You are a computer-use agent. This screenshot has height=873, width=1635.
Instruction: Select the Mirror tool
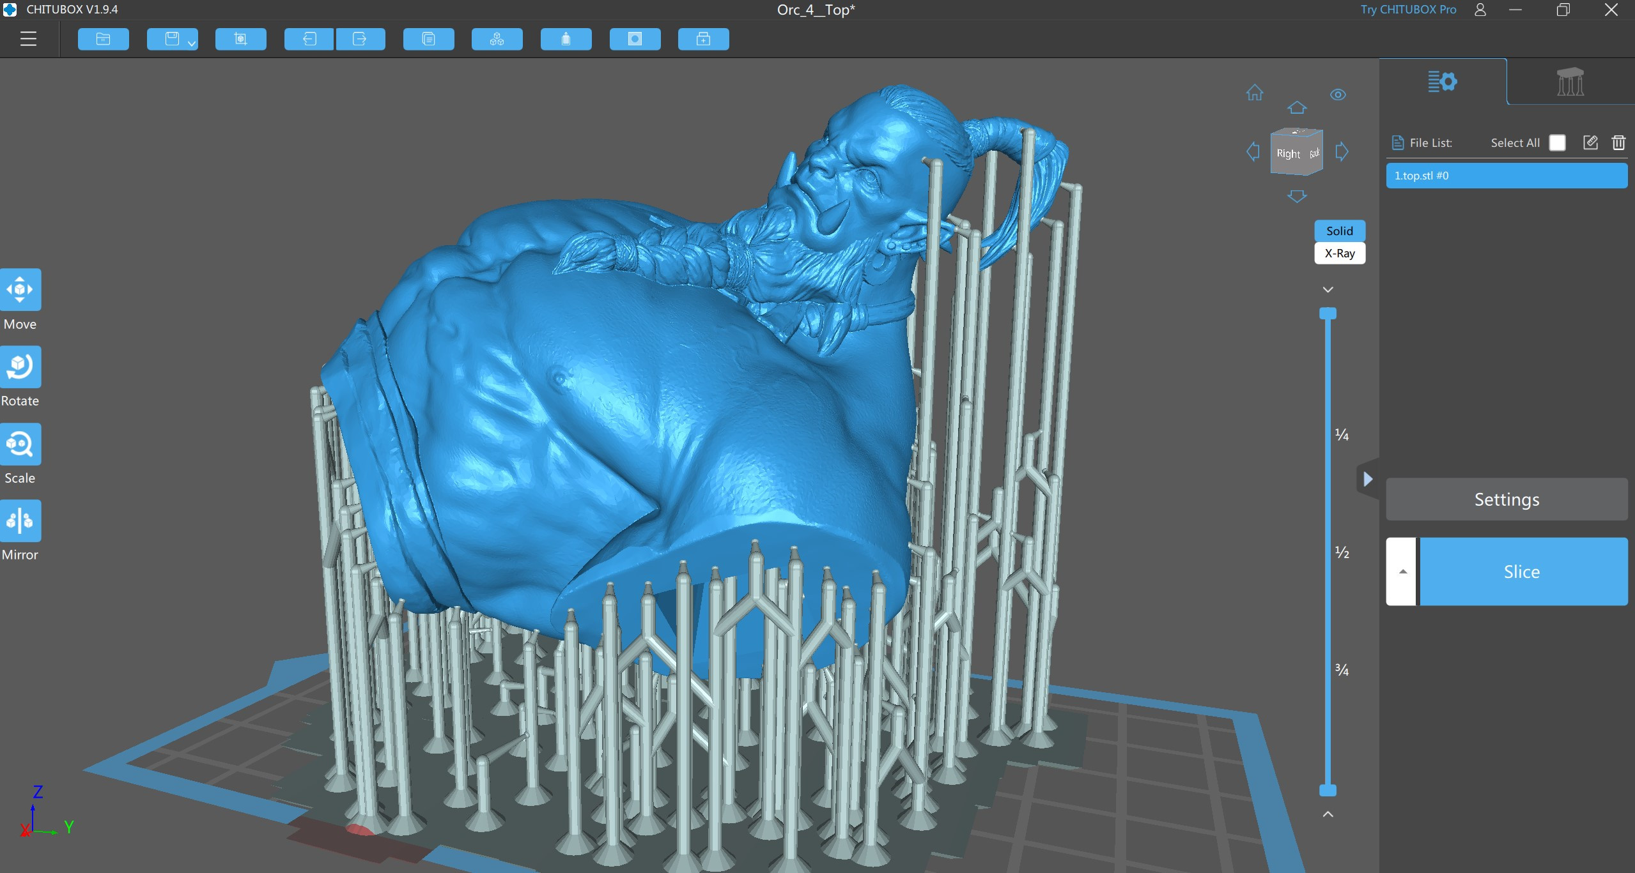coord(20,520)
